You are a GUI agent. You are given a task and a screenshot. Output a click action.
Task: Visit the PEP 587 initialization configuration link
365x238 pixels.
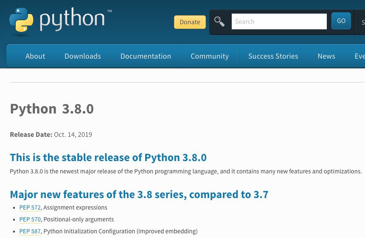click(30, 231)
